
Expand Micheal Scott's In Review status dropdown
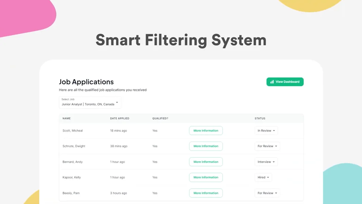pos(266,130)
